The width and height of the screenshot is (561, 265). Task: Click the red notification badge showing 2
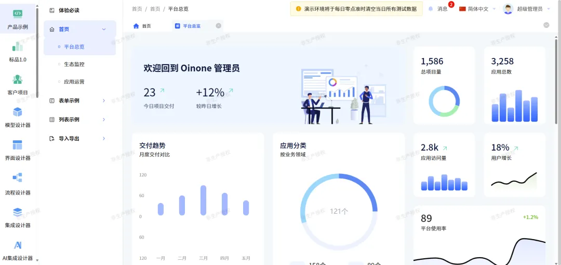tap(451, 5)
